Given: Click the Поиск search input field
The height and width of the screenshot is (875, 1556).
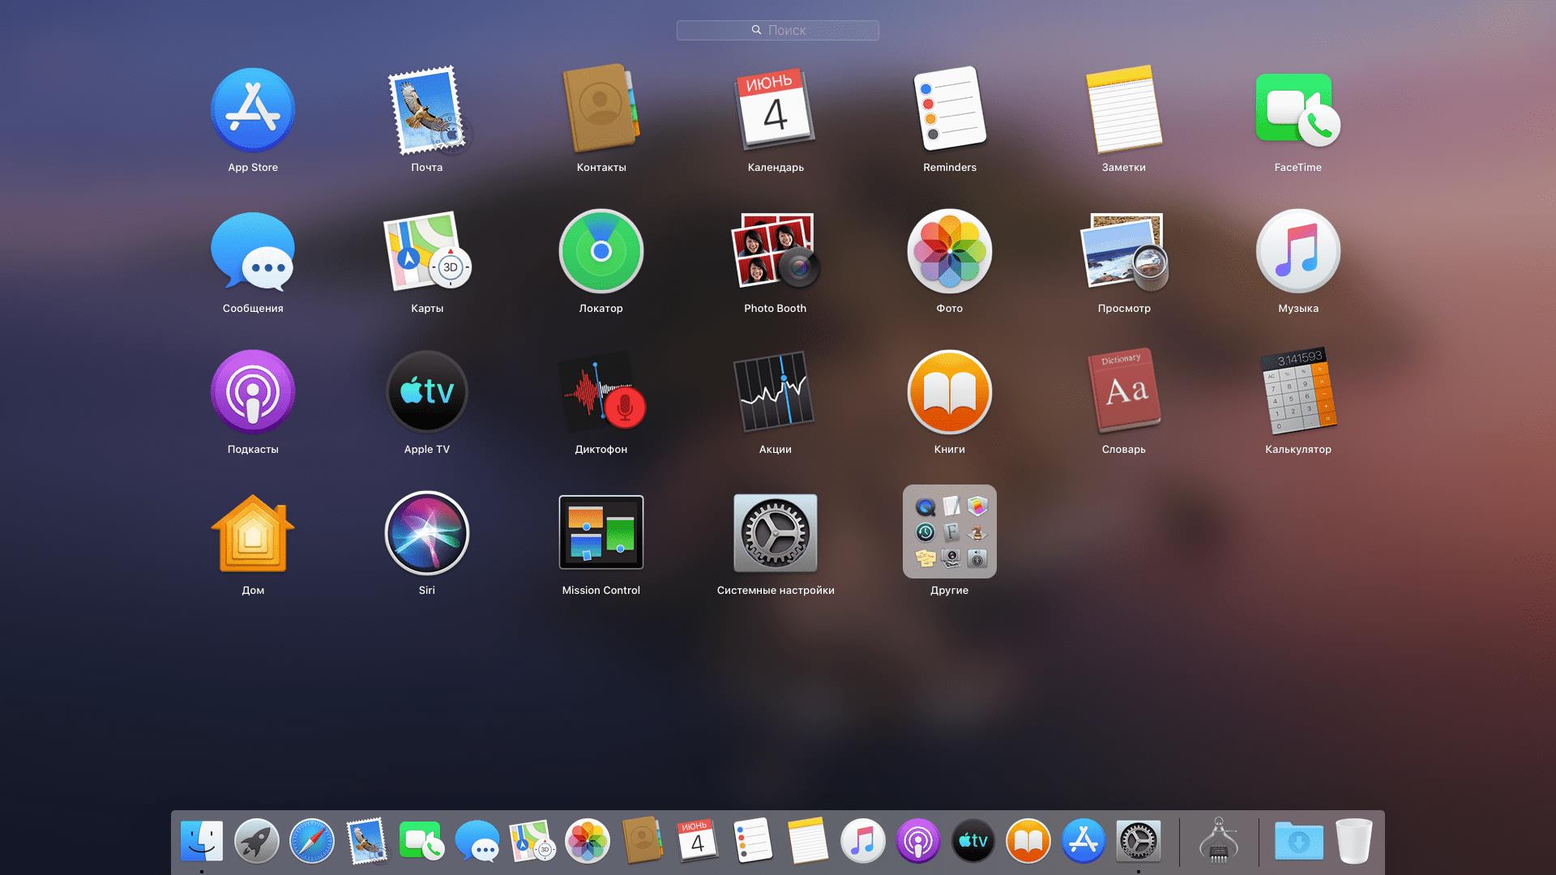Looking at the screenshot, I should coord(777,29).
